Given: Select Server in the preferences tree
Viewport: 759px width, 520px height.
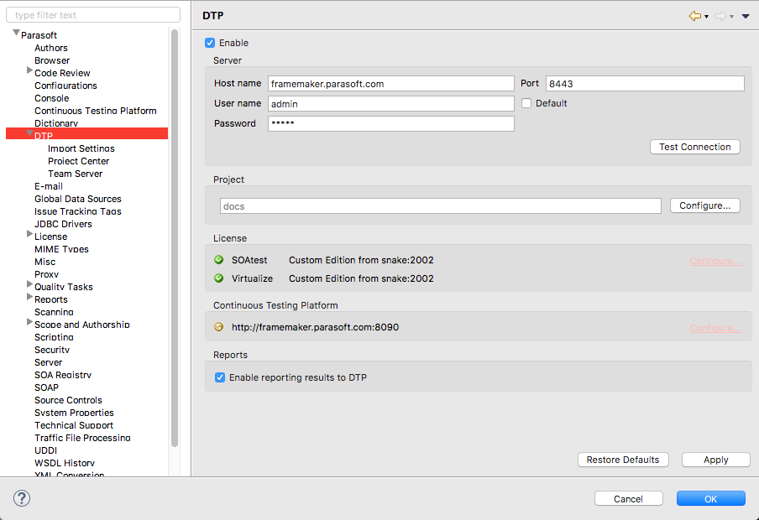Looking at the screenshot, I should tap(48, 362).
